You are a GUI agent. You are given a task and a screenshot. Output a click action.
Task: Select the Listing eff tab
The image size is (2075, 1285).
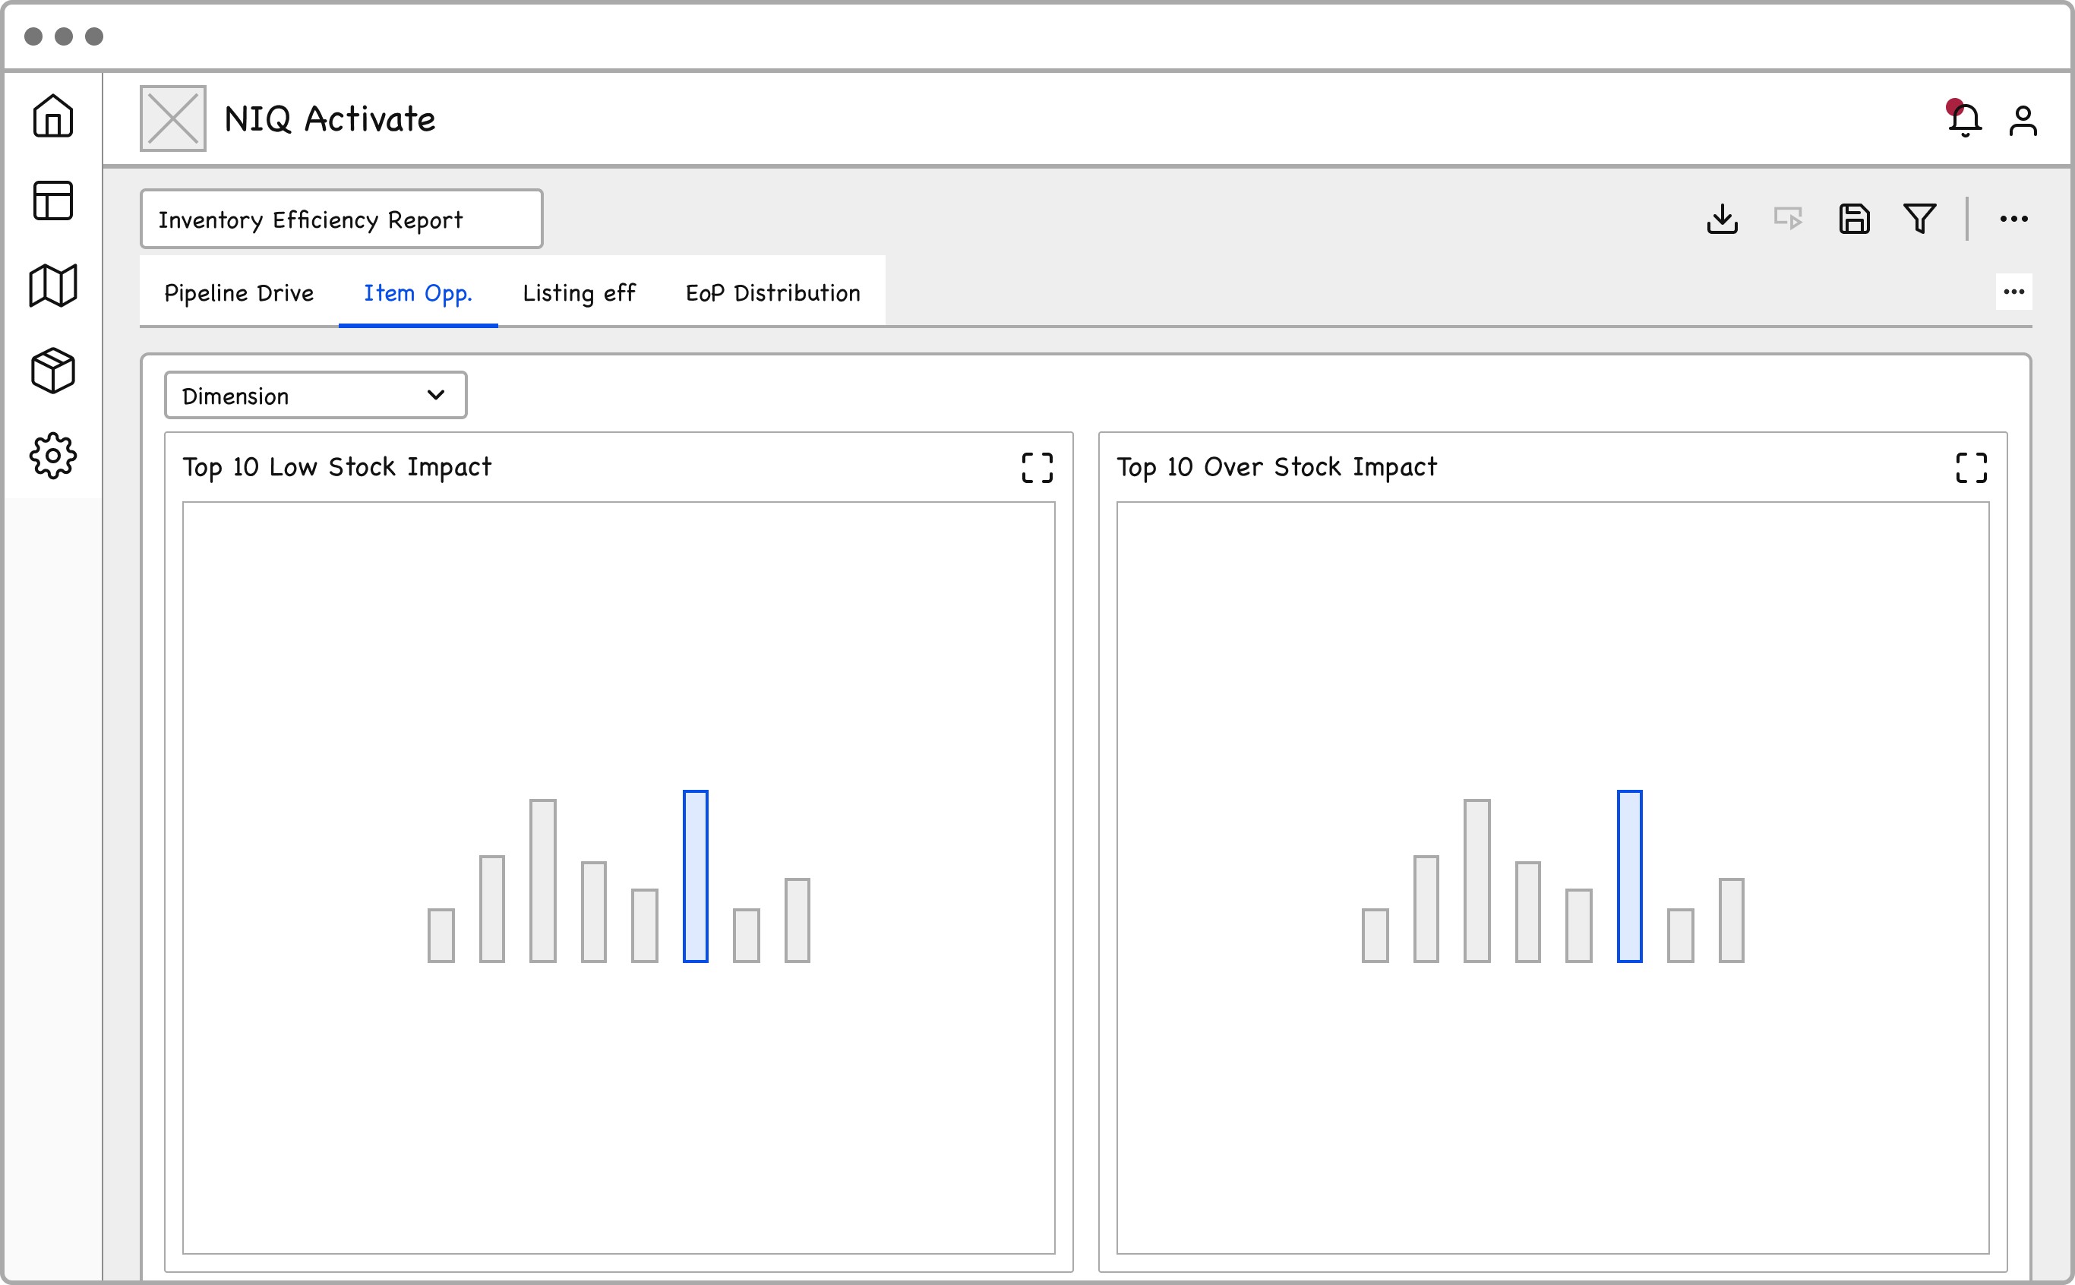[x=579, y=293]
